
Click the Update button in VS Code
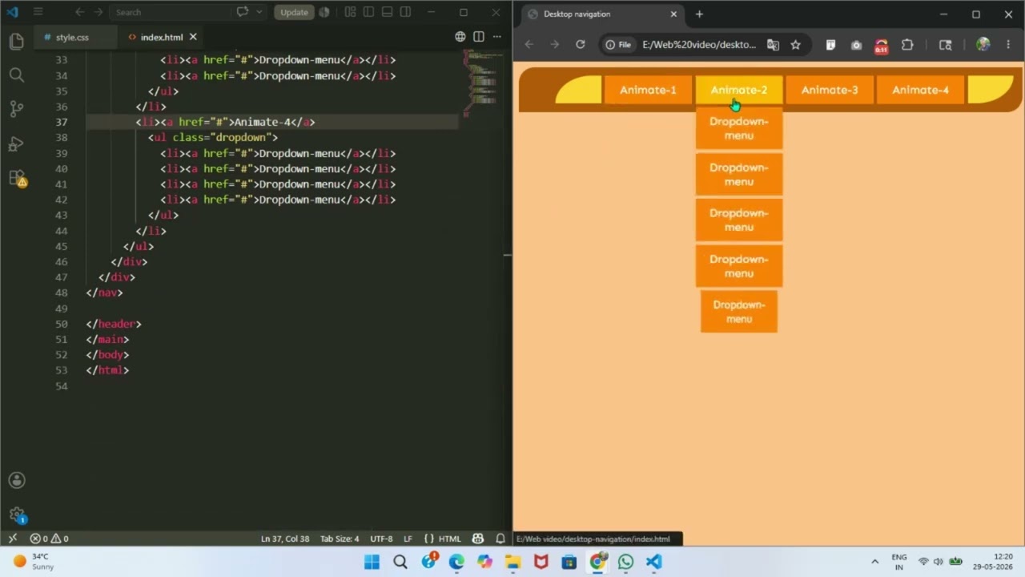[x=294, y=12]
